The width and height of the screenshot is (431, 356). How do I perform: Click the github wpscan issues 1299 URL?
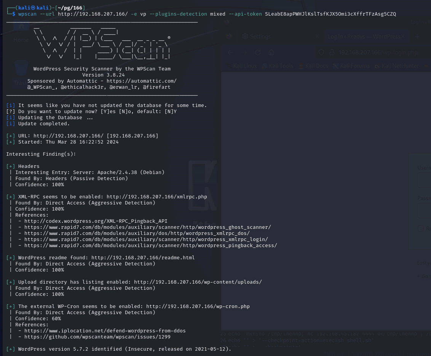point(97,337)
